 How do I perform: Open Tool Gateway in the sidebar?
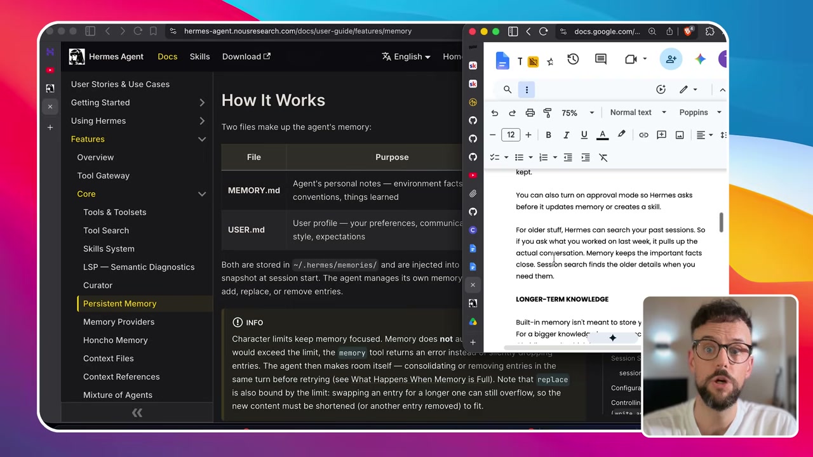(103, 176)
